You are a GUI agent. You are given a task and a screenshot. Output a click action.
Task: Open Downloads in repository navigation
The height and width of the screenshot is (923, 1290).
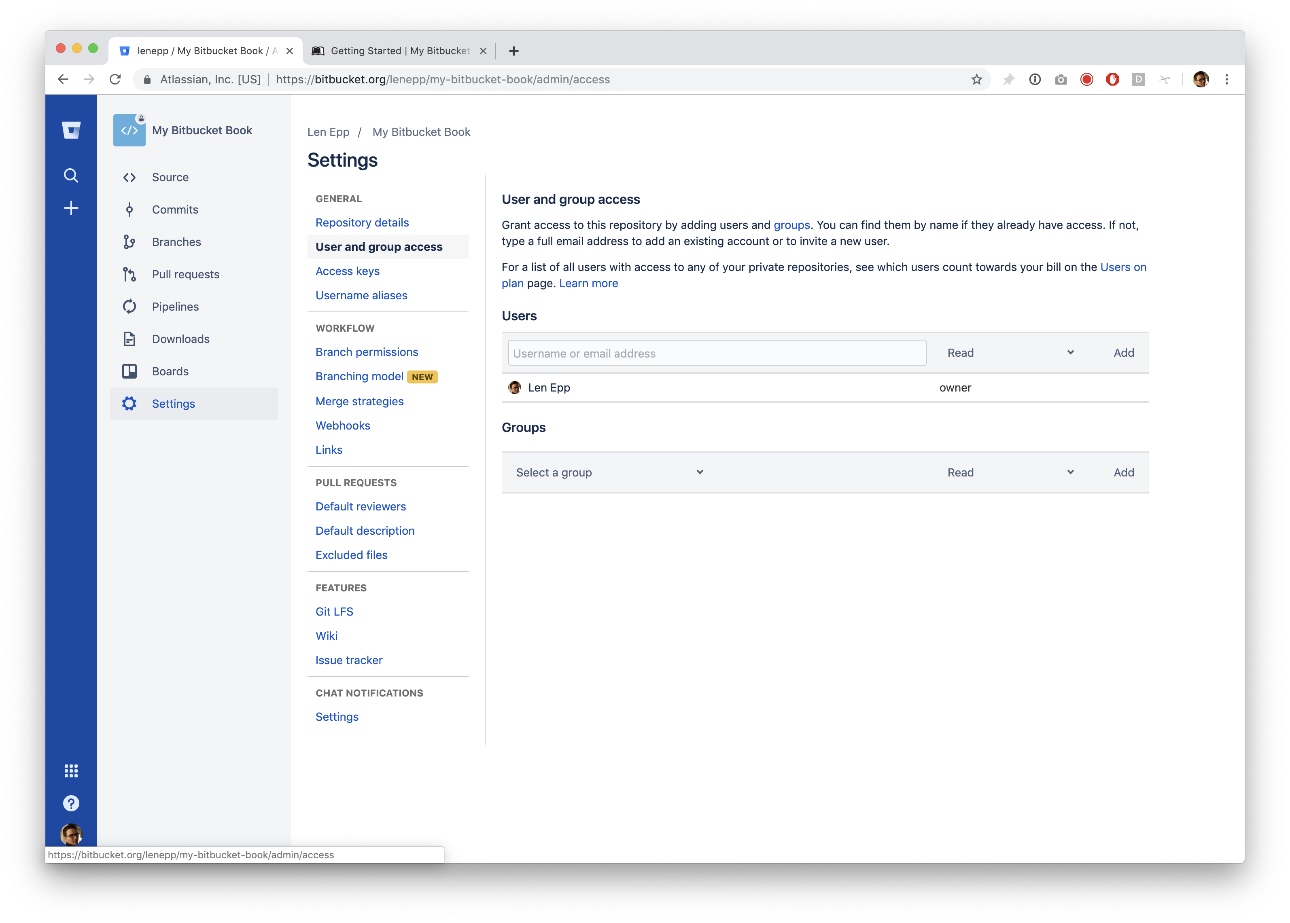(x=181, y=339)
